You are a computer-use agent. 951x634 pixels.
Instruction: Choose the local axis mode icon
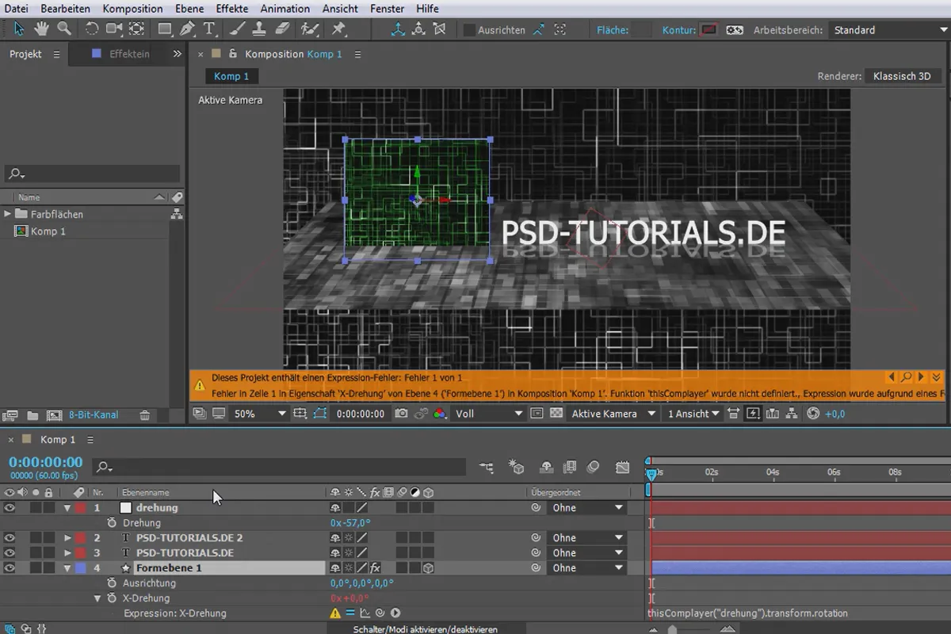(x=398, y=29)
